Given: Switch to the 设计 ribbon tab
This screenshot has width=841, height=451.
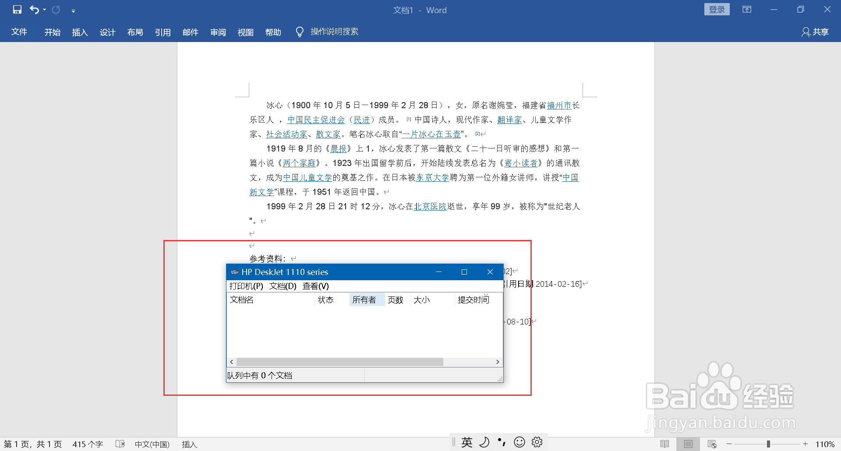Looking at the screenshot, I should [x=108, y=32].
